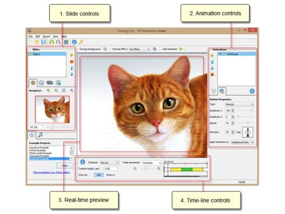285x214 pixels.
Task: Click the Add Animation button label
Action: coord(170,49)
